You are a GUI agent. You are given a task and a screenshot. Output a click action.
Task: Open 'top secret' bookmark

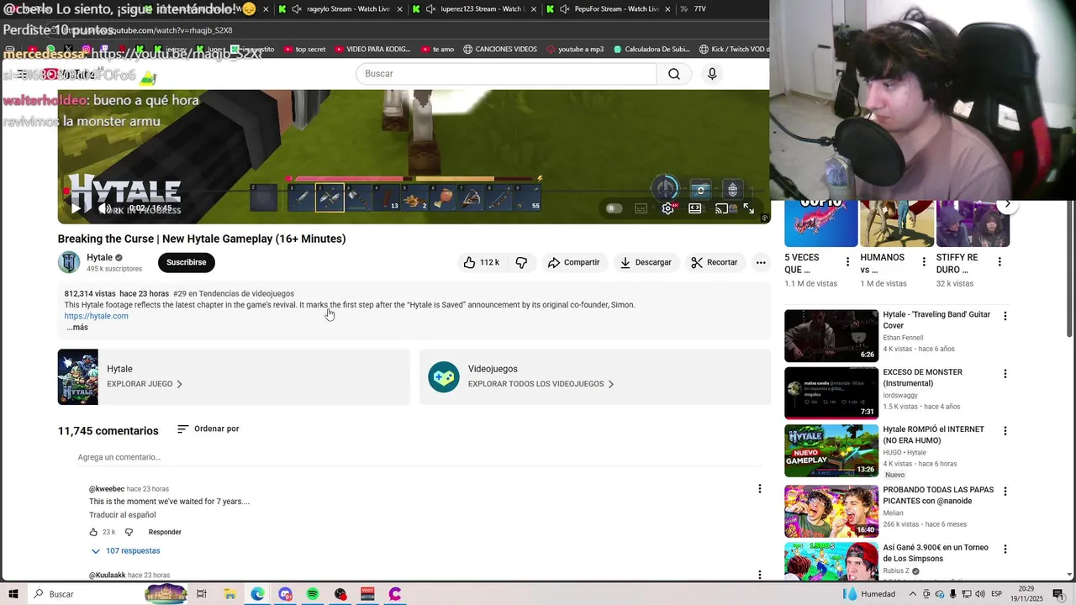coord(304,49)
